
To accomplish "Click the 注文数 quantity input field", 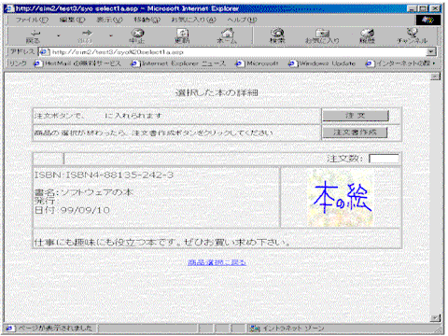I will click(384, 159).
